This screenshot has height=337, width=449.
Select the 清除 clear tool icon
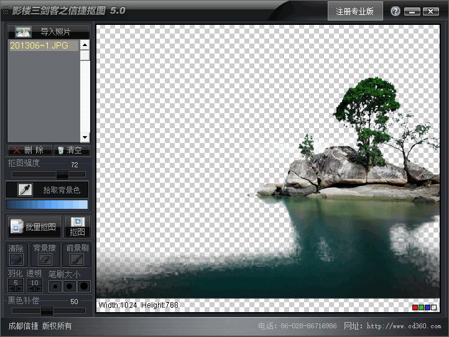(16, 259)
